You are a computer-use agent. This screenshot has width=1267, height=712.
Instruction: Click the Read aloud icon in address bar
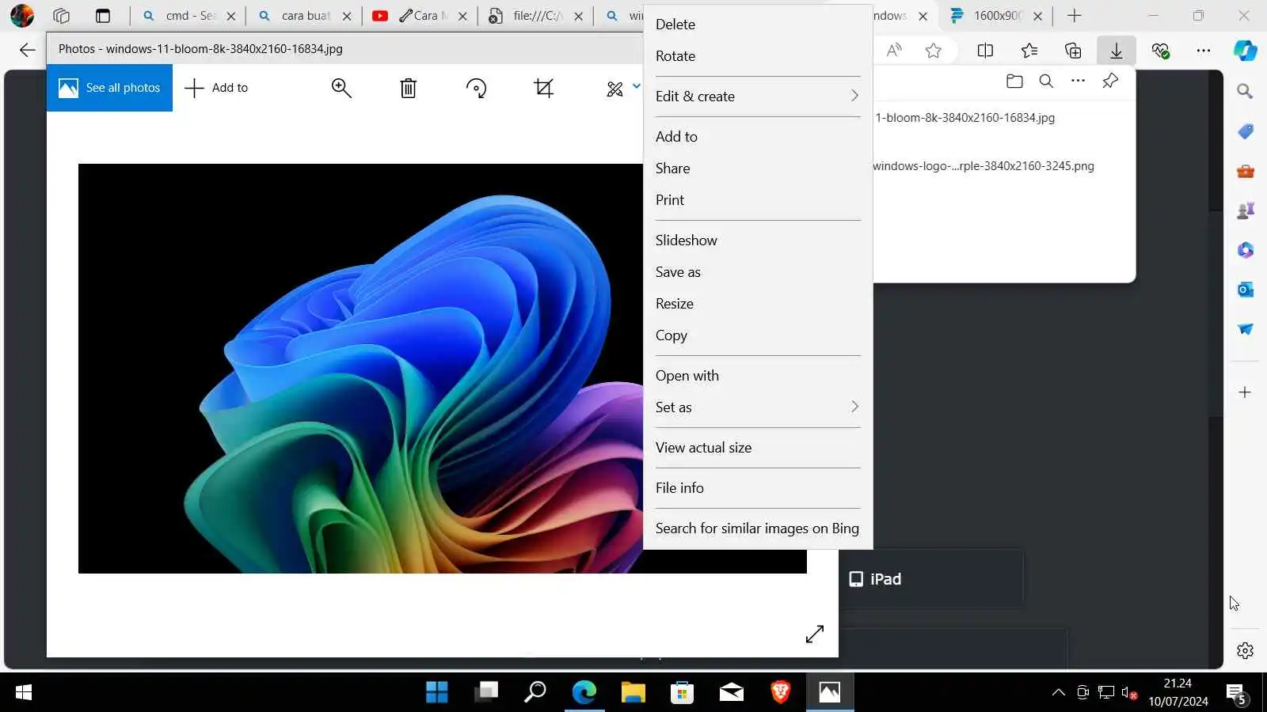(x=894, y=51)
